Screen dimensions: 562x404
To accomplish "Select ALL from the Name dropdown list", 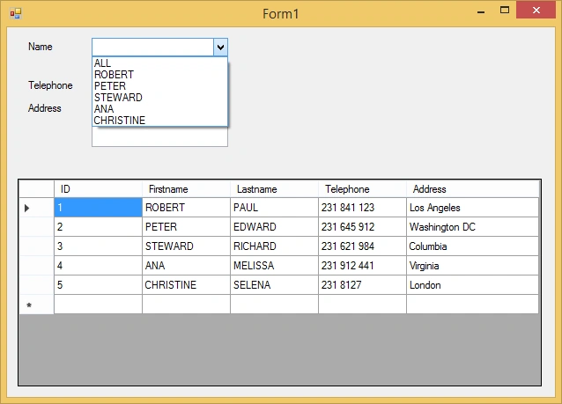I will pyautogui.click(x=159, y=63).
